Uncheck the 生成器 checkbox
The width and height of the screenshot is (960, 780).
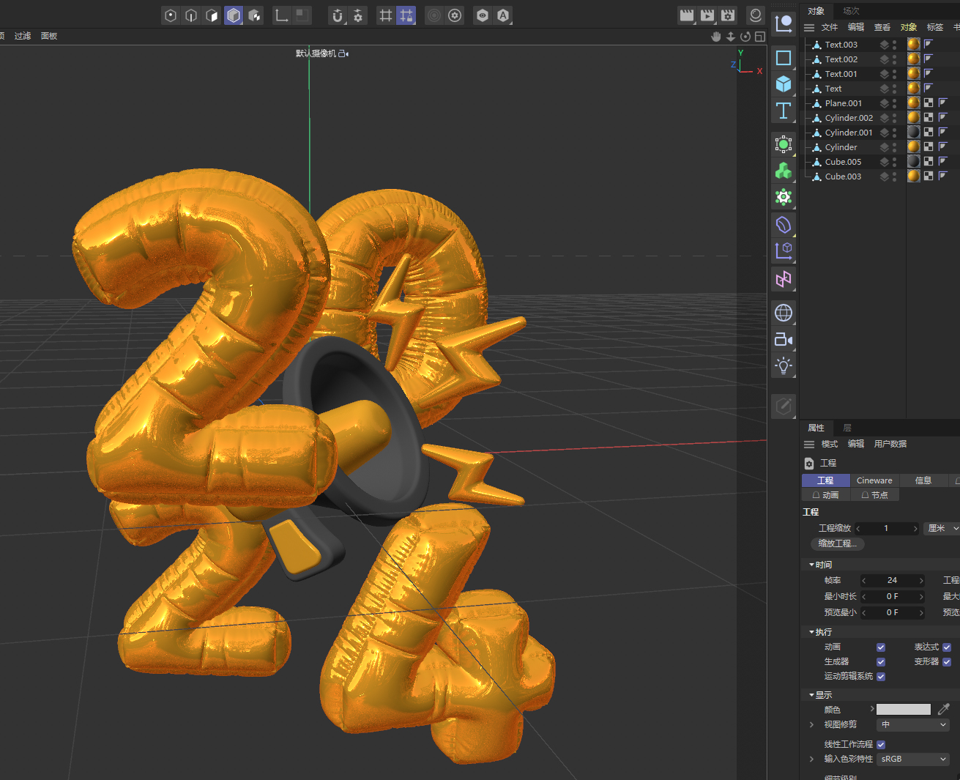(881, 662)
